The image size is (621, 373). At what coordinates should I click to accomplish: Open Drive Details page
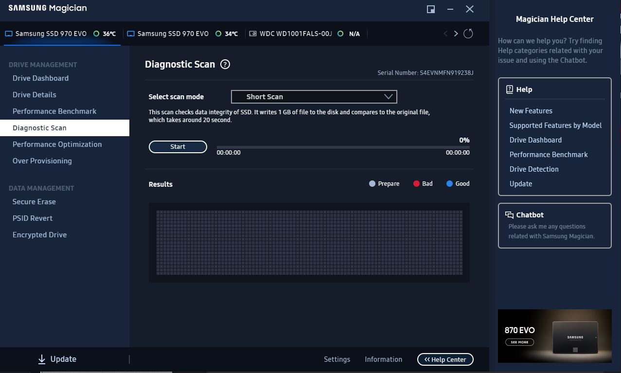pos(34,95)
